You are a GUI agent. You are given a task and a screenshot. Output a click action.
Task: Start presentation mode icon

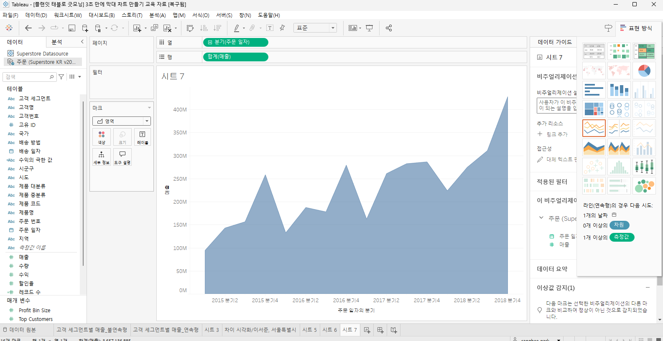(370, 28)
